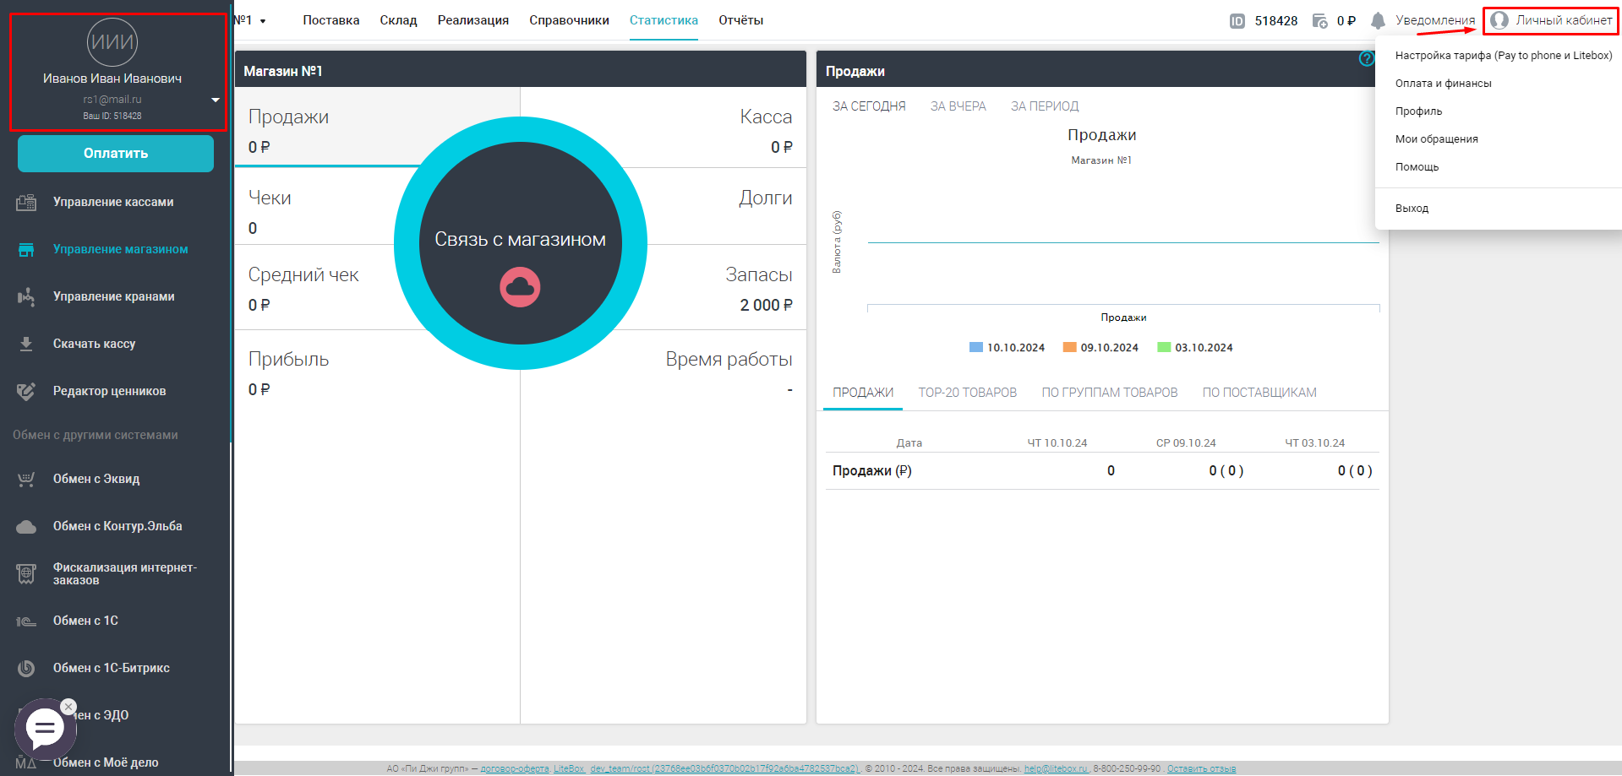Open the Реализация menu
1622x776 pixels.
473,20
